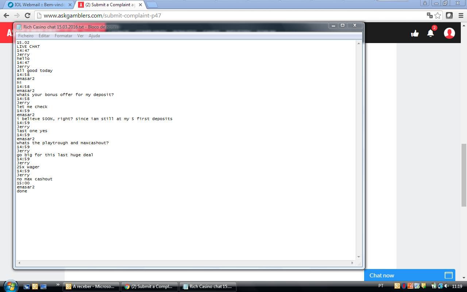
Task: Click the browser page scroll-down arrow
Action: click(464, 278)
